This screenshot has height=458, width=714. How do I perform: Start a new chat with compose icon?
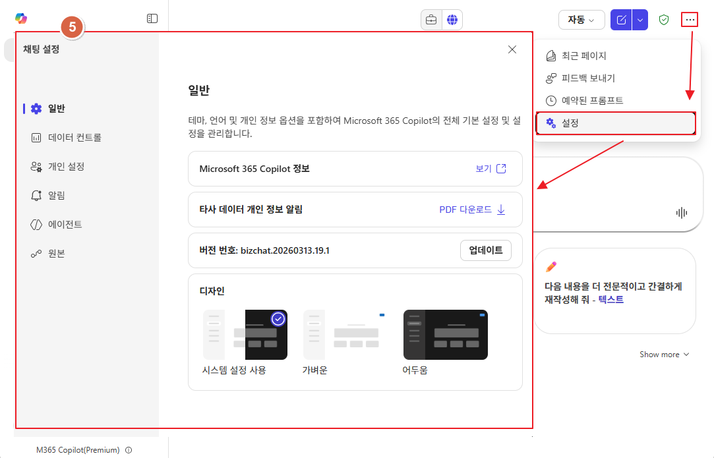(621, 20)
